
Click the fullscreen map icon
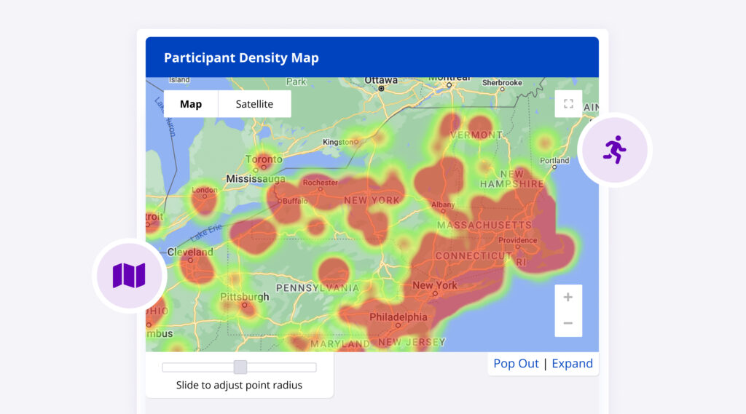[568, 104]
